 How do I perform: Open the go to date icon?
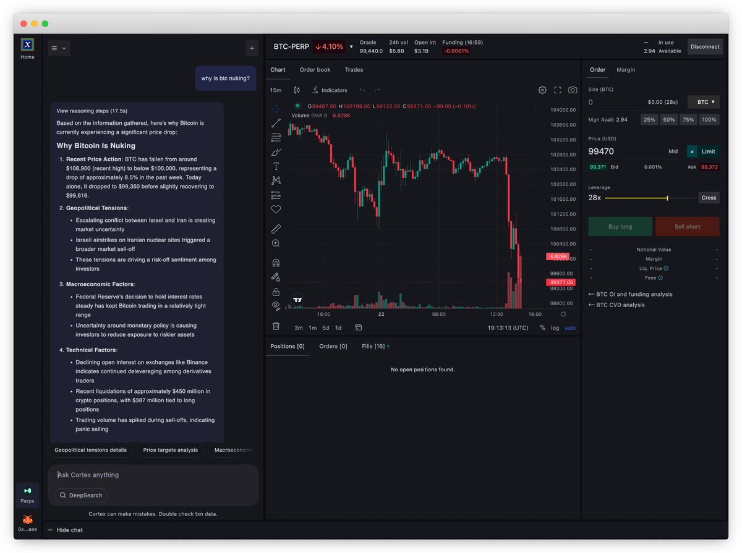pos(358,327)
